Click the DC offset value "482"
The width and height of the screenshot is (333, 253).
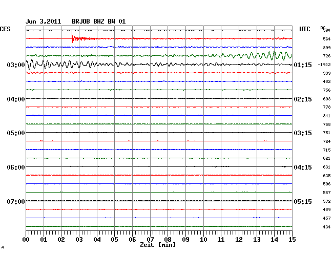327,81
